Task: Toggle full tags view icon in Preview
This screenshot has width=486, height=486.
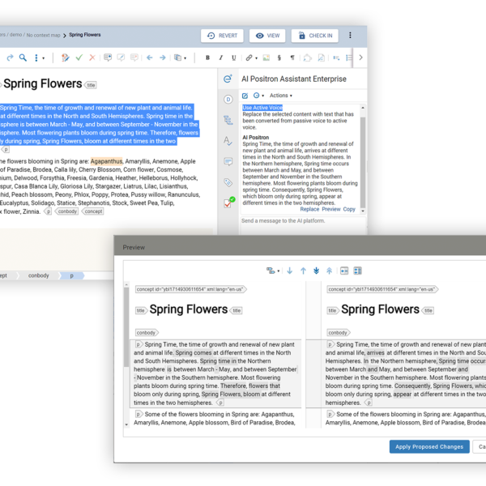Action: click(358, 271)
